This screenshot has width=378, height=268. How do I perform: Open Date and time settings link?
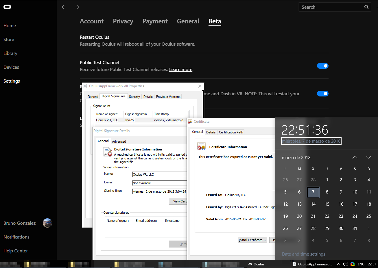[x=304, y=254]
